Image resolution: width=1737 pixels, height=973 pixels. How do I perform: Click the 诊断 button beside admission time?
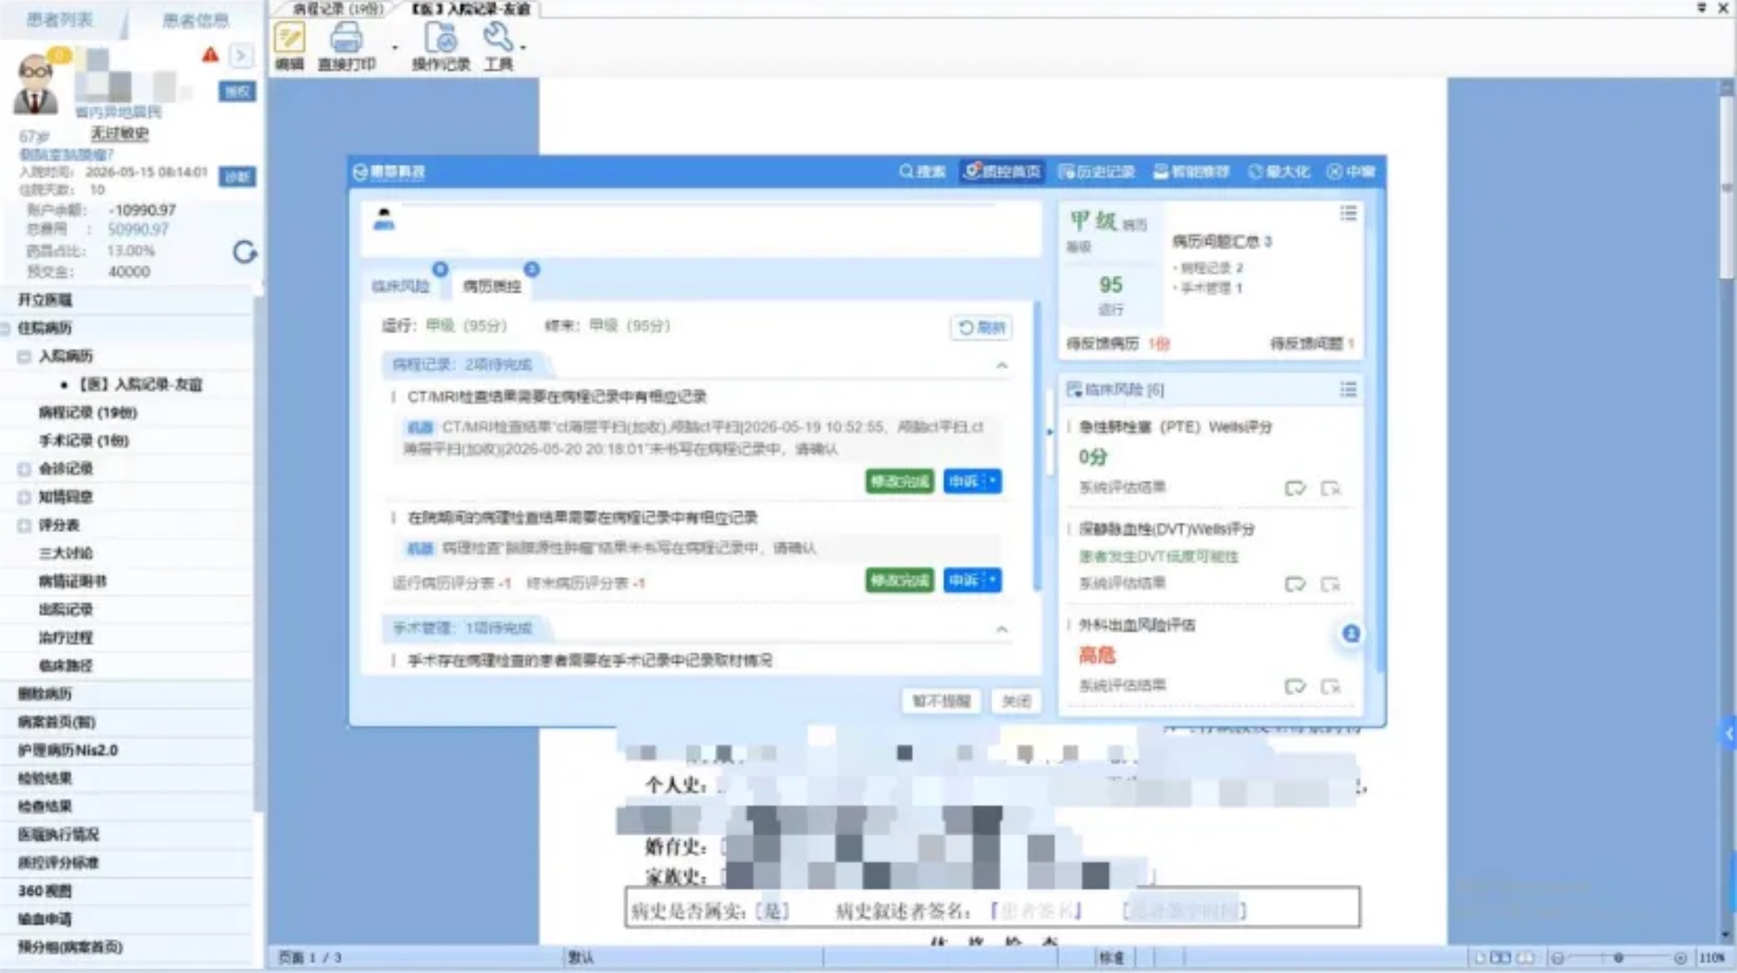237,177
